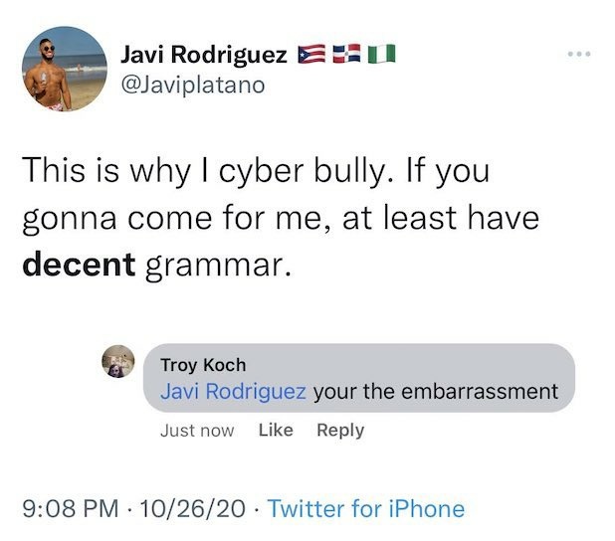Like Troy Koch's comment
The width and height of the screenshot is (615, 541).
(274, 430)
